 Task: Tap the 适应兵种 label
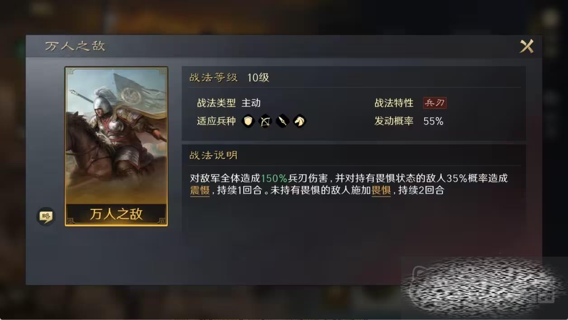tap(216, 121)
